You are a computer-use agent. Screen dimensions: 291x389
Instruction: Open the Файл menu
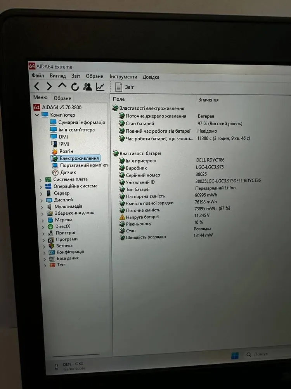pyautogui.click(x=38, y=76)
